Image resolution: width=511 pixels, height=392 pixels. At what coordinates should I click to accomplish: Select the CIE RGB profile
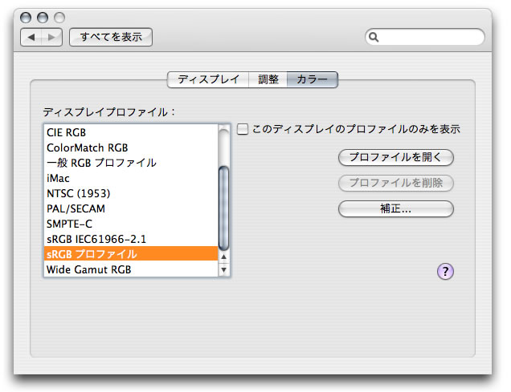(67, 132)
